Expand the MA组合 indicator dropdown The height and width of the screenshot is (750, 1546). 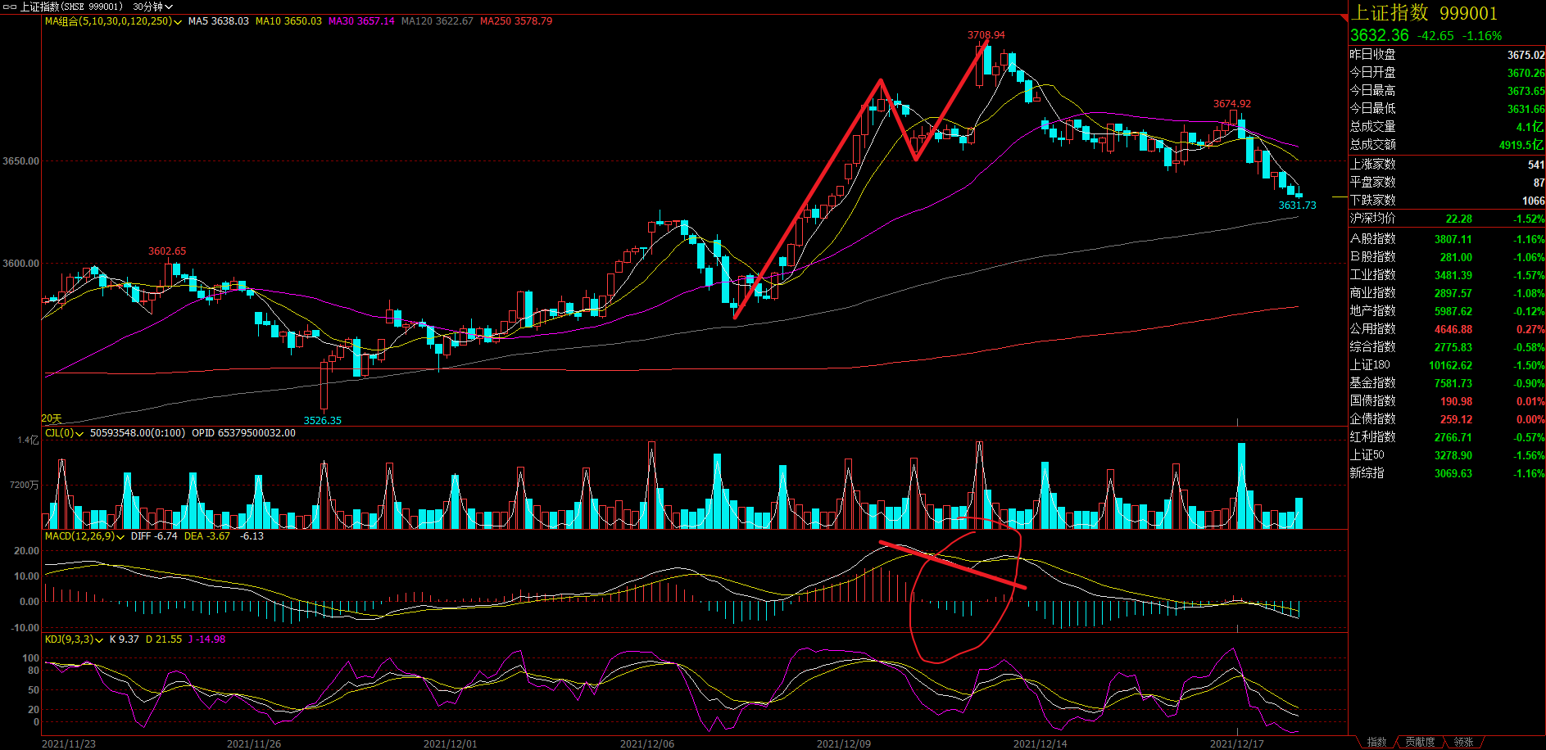tap(113, 21)
